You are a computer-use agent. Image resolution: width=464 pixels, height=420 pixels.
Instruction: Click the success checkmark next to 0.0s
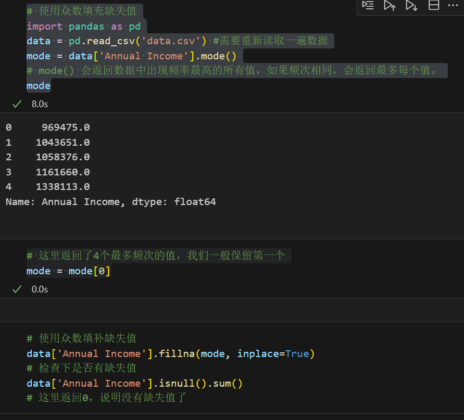(16, 289)
